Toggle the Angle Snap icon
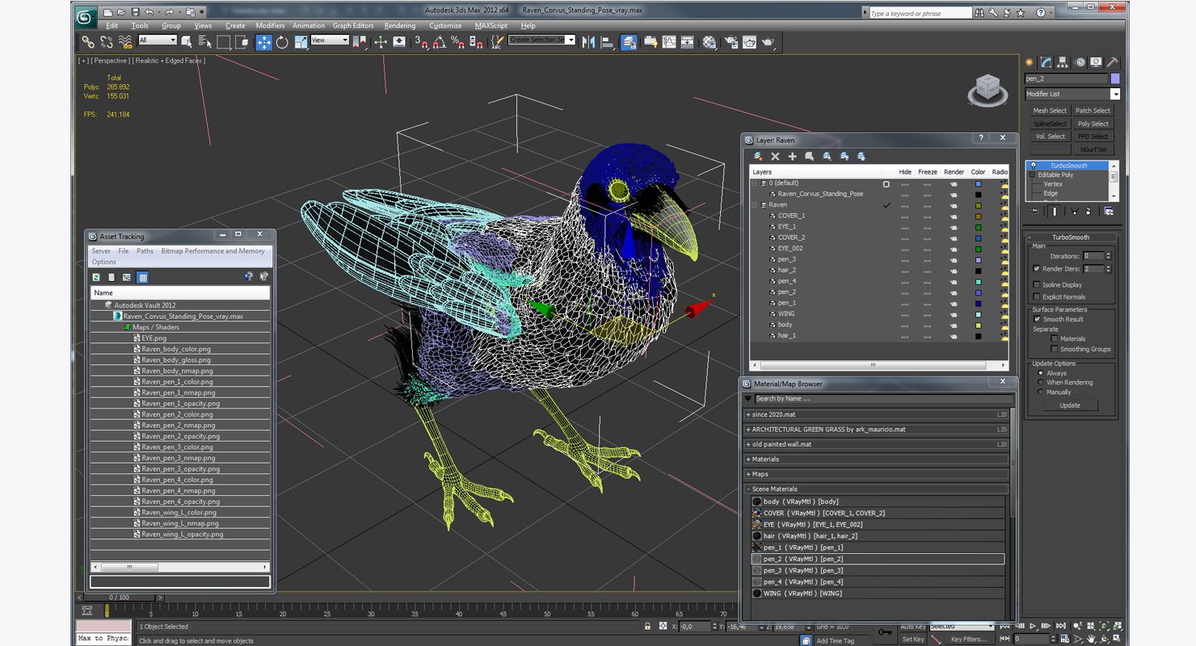 (x=439, y=42)
